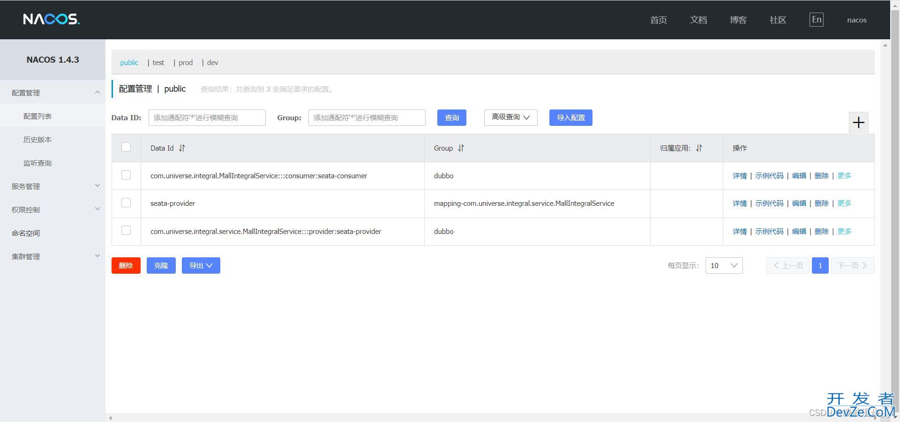Open 更多 menu for seata-consumer row
Image resolution: width=900 pixels, height=422 pixels.
click(x=844, y=176)
